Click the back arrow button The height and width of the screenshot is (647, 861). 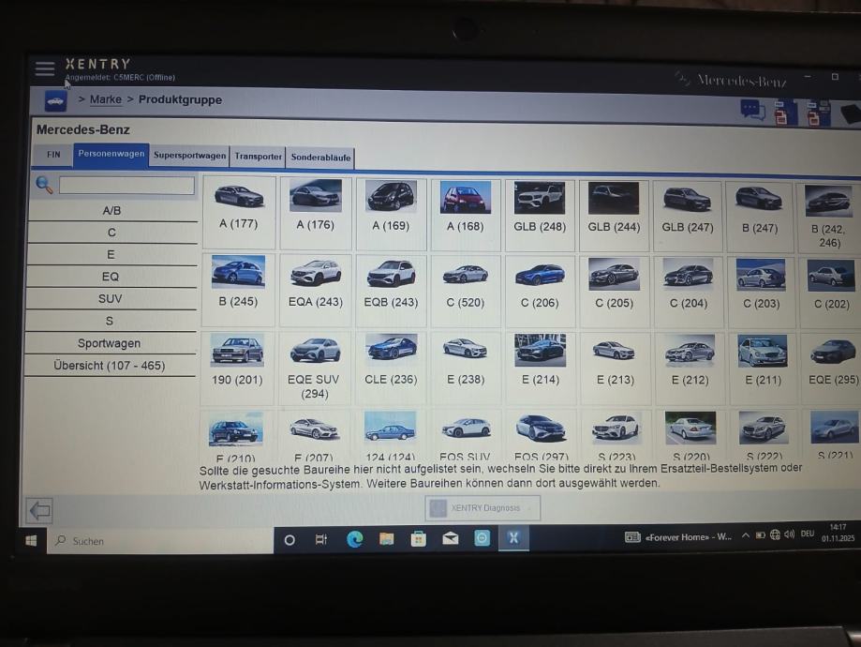(x=39, y=511)
